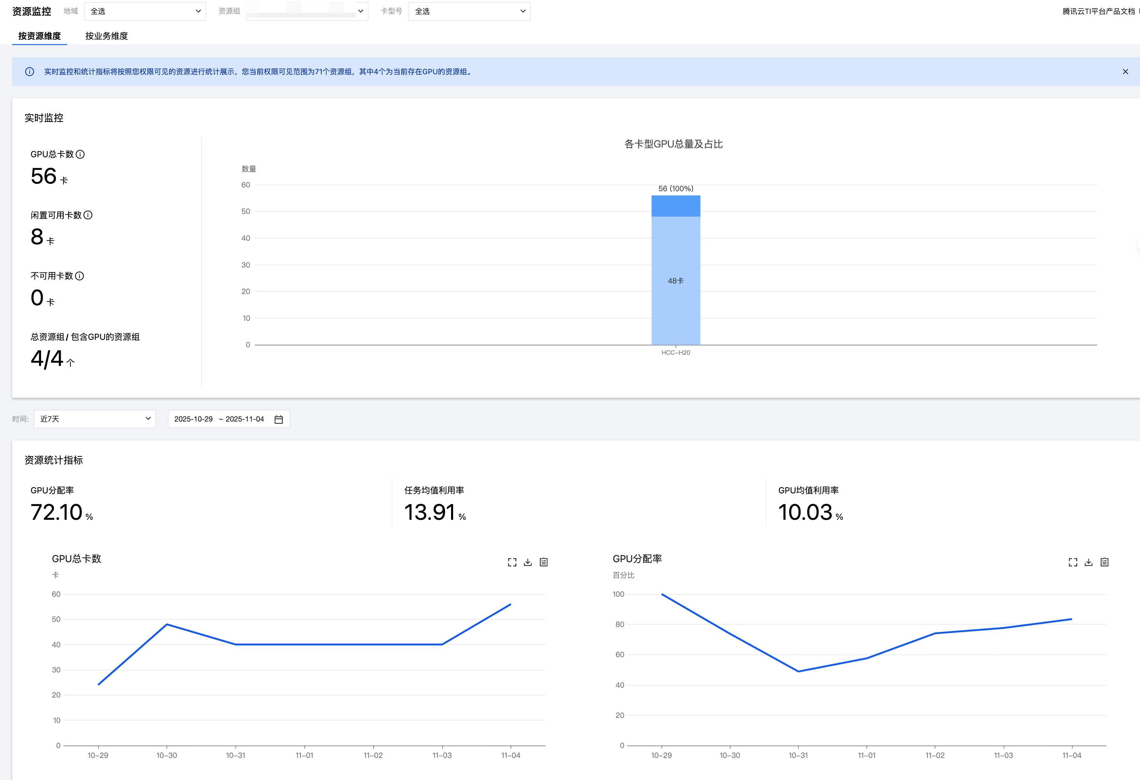Expand the 近7天 time range dropdown
Viewport: 1140px width, 780px height.
(95, 419)
